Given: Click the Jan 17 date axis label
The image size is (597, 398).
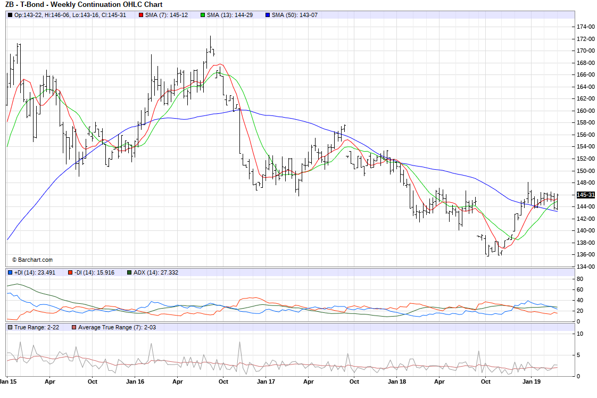Looking at the screenshot, I should (266, 382).
